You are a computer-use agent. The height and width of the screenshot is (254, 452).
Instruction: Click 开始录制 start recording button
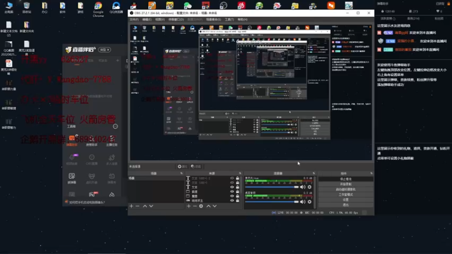point(346,185)
